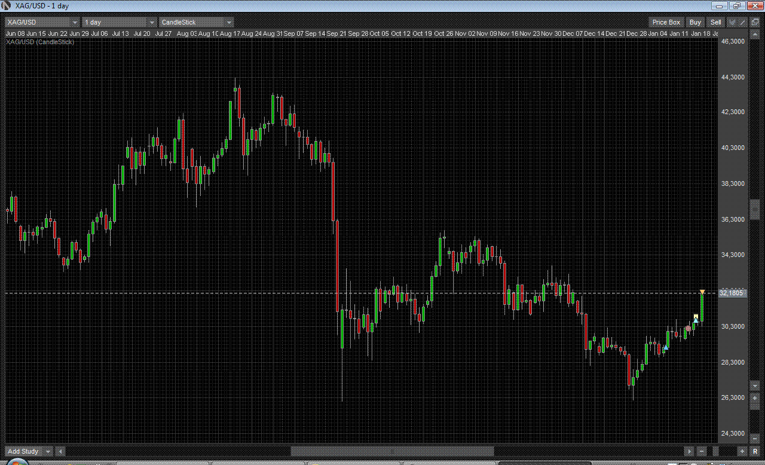The width and height of the screenshot is (765, 465).
Task: Click the blue triangle marker on the early January candle
Action: coord(666,347)
